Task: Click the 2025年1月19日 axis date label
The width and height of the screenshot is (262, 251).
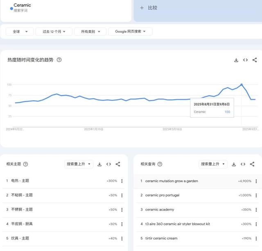Action: pyautogui.click(x=94, y=129)
